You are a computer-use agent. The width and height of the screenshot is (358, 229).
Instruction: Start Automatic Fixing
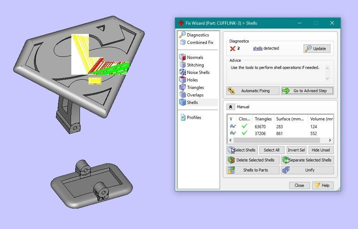coord(253,91)
